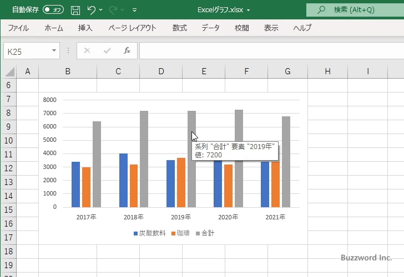Image resolution: width=404 pixels, height=277 pixels.
Task: Open the データ tab
Action: (210, 28)
